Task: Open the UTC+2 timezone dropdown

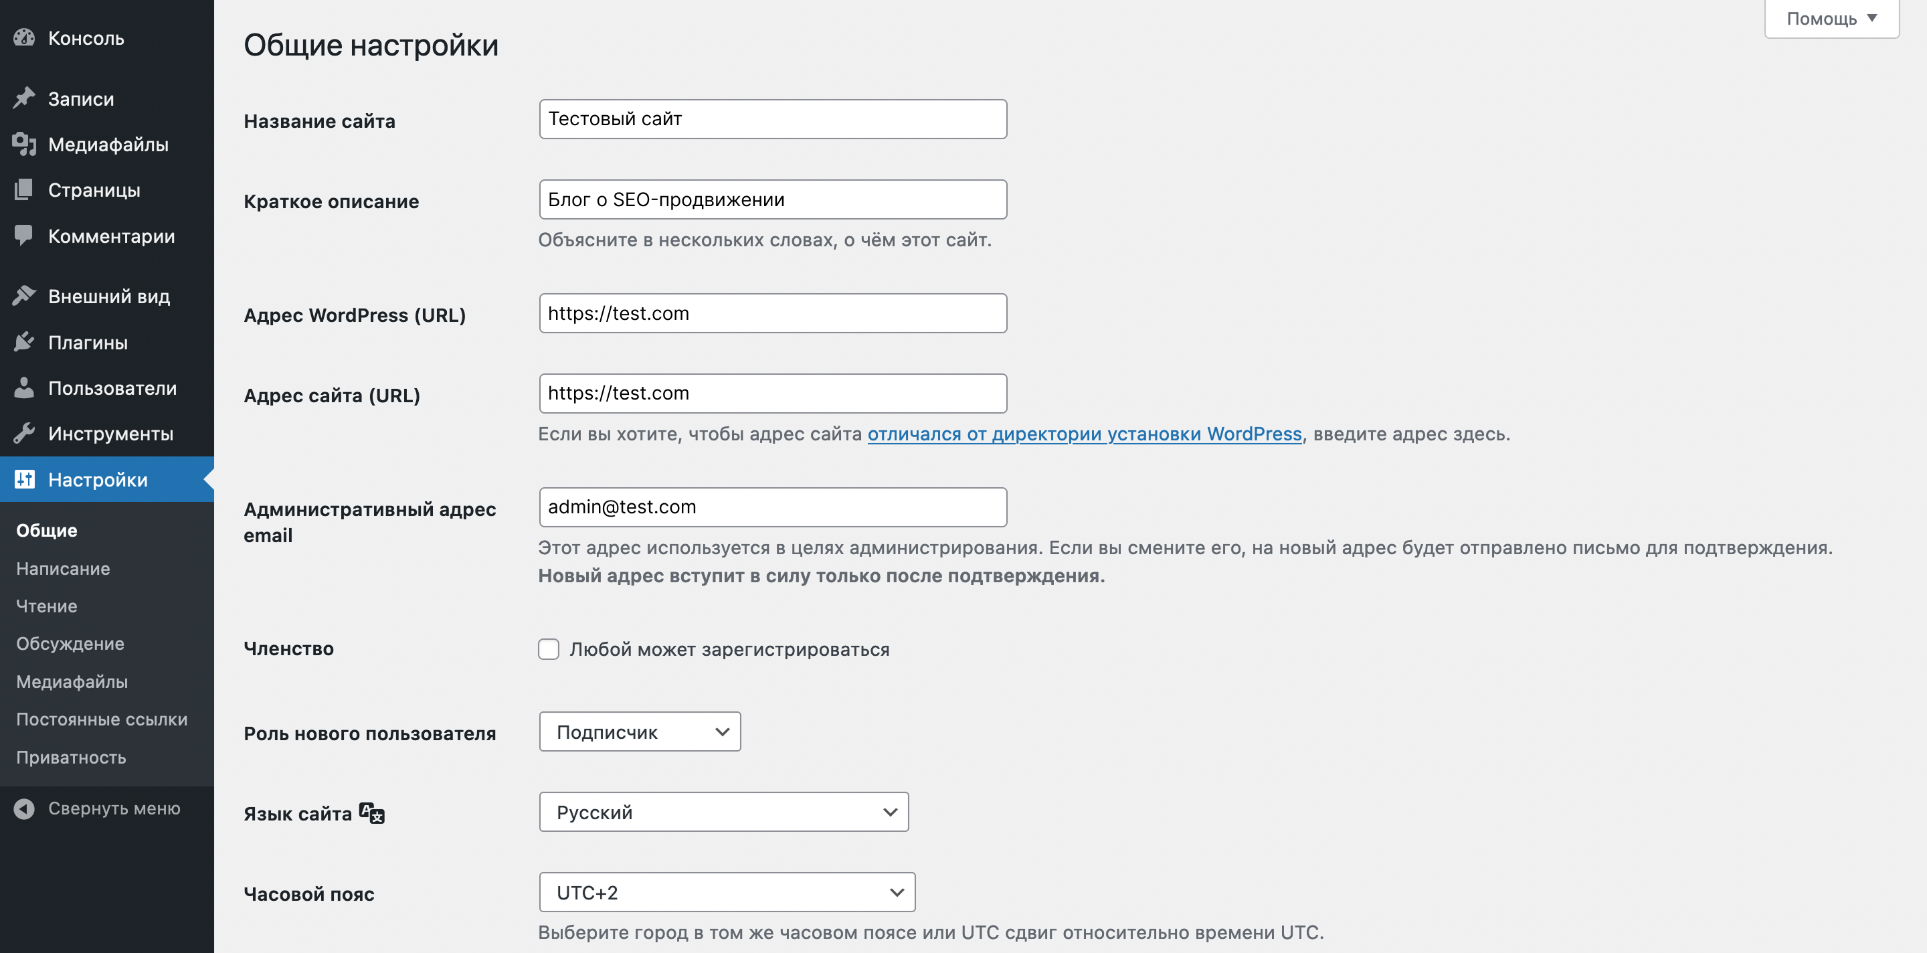Action: [727, 891]
